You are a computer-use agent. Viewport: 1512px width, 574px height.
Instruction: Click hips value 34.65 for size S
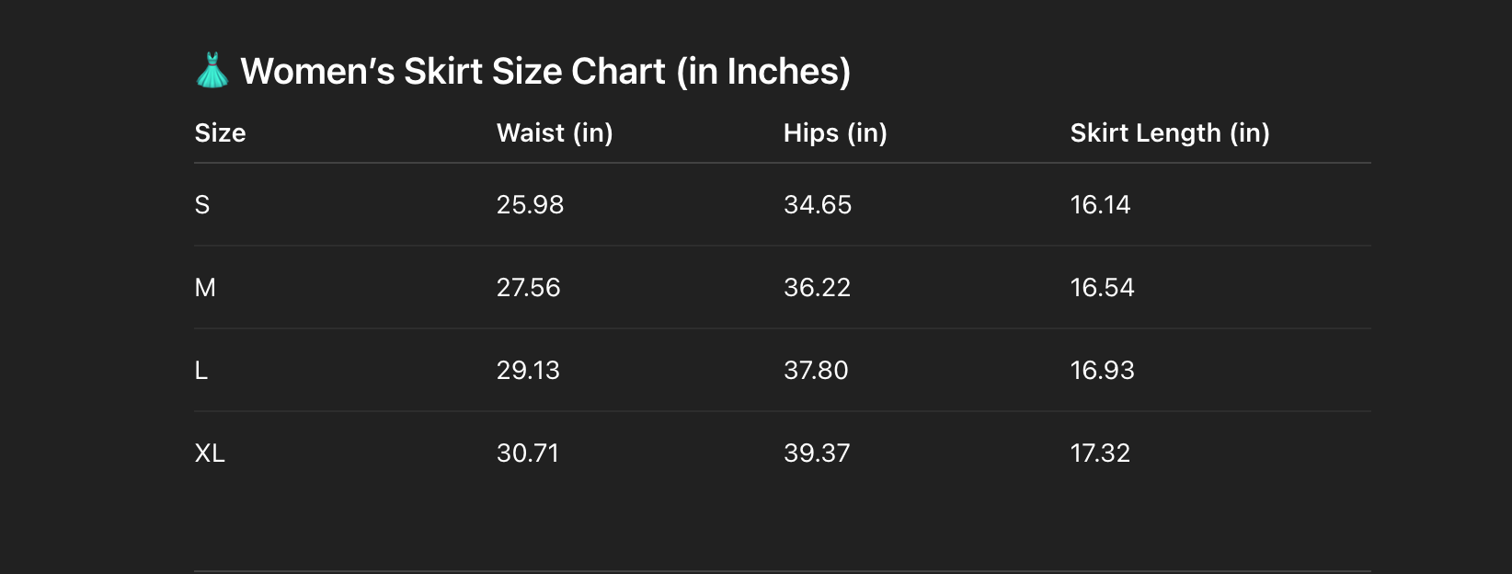point(818,205)
